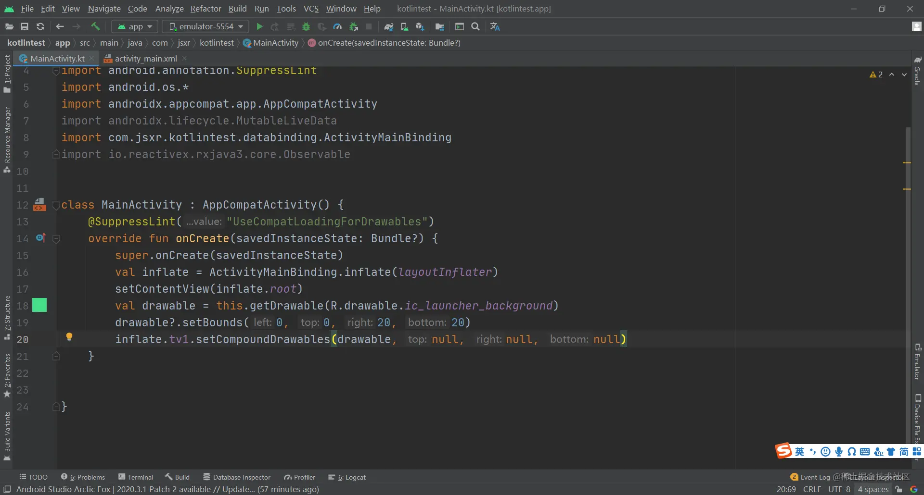Collapse the MainActivity class fold marker
Image resolution: width=924 pixels, height=495 pixels.
56,205
